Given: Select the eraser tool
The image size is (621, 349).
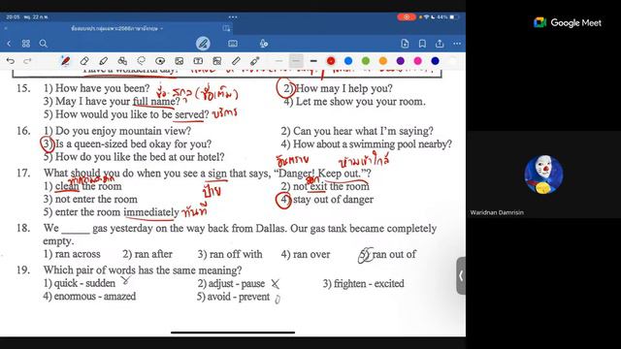Looking at the screenshot, I should 84,61.
